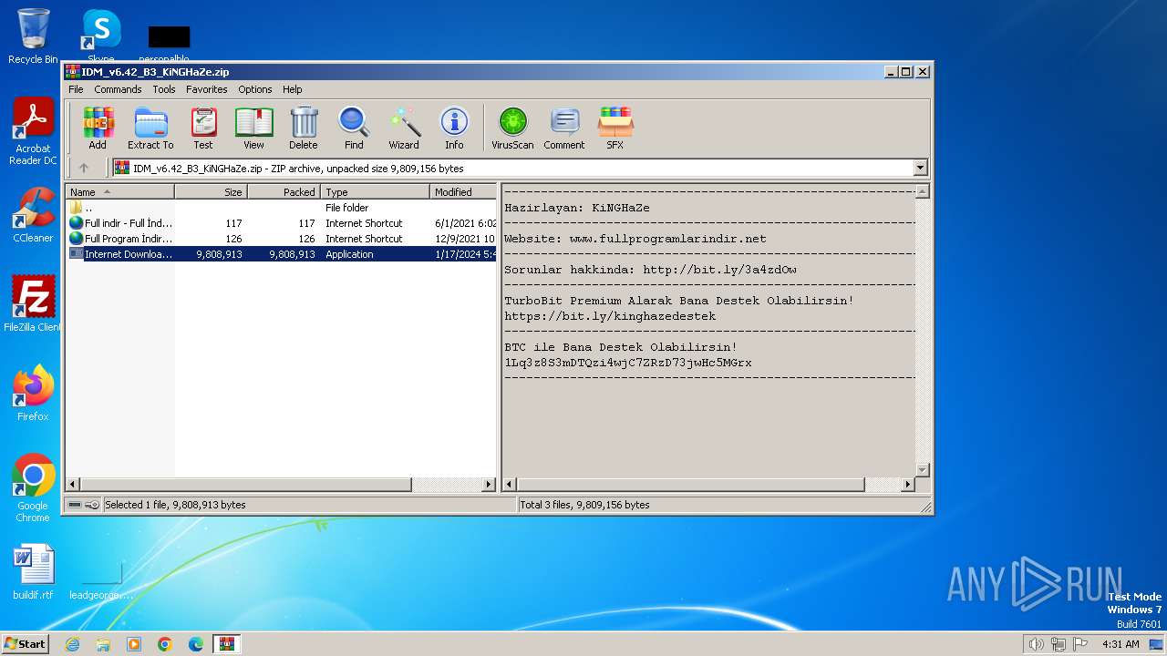The width and height of the screenshot is (1167, 656).
Task: Open the archive Comment editor
Action: [x=564, y=128]
